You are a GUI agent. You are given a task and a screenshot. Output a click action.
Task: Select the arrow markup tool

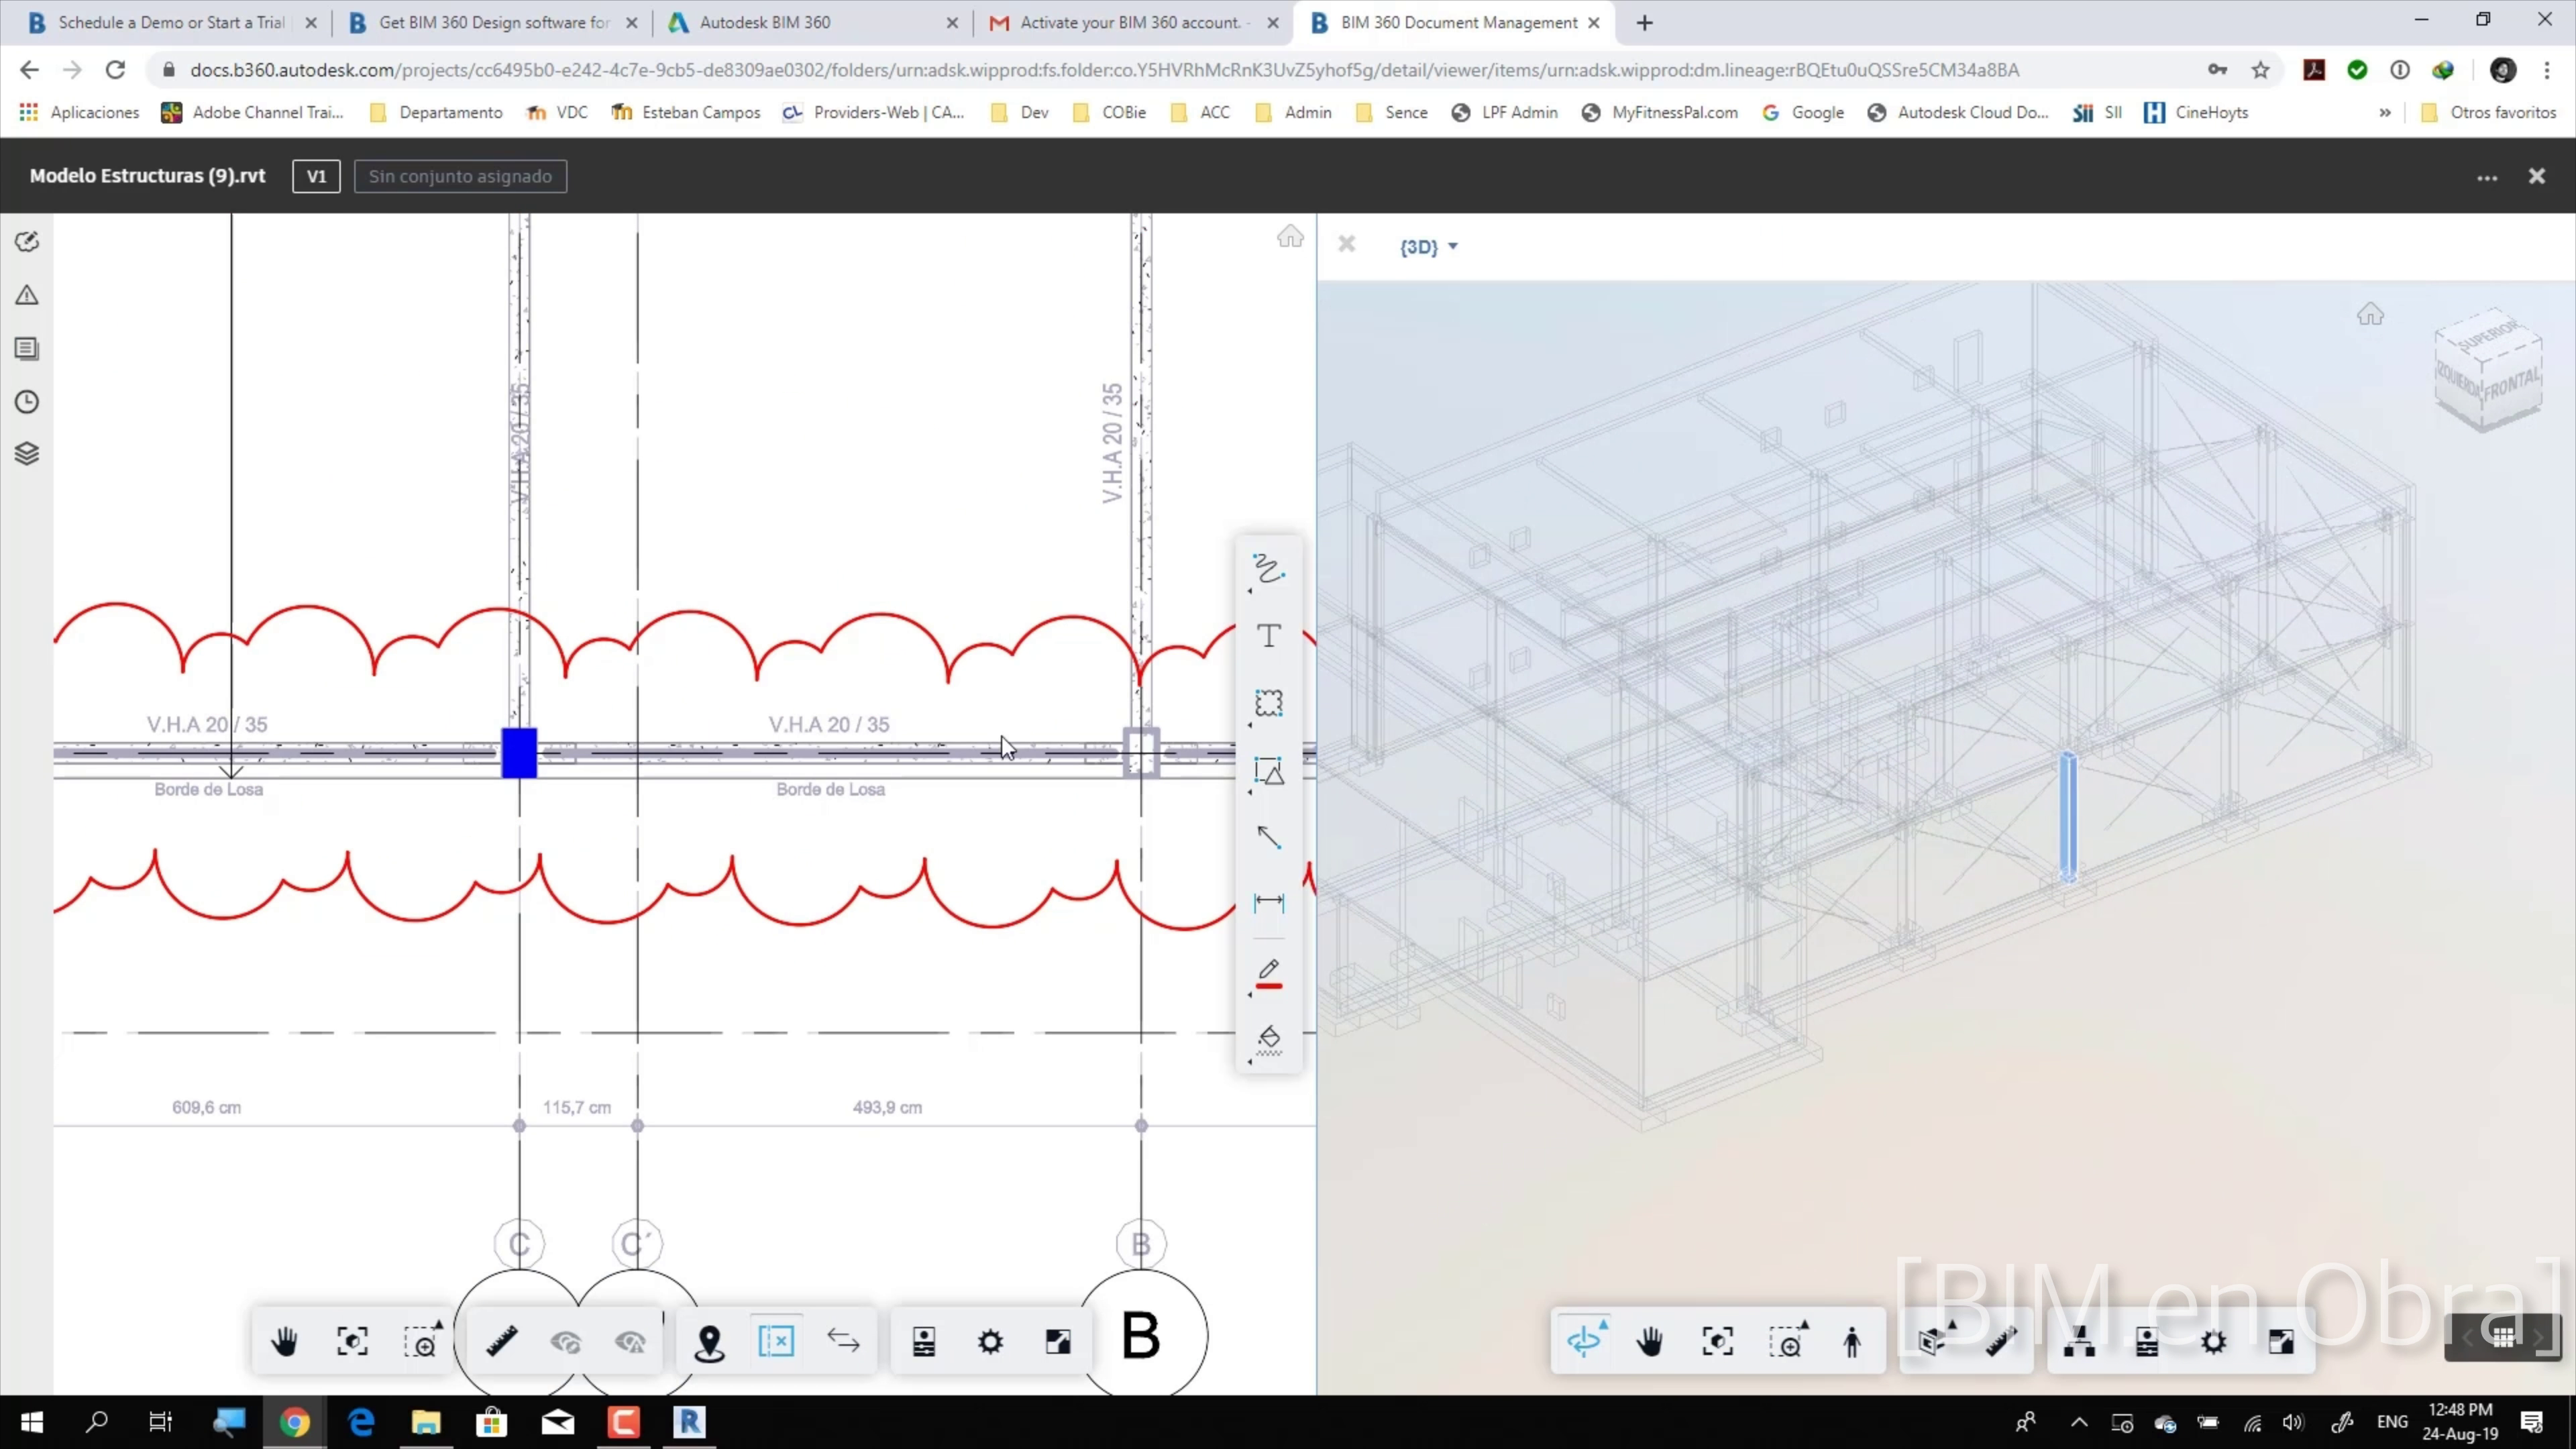(x=1268, y=837)
